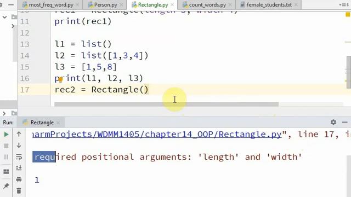Viewport: 351px width, 197px height.
Task: Close the most_freq_word.py editor tab
Action: (77, 5)
